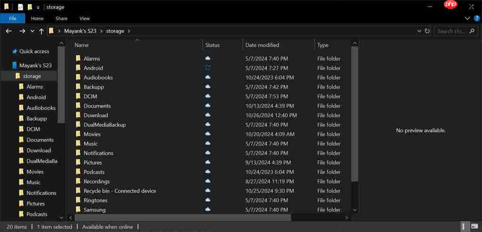Refresh the current storage folder
482x232 pixels.
tap(427, 31)
